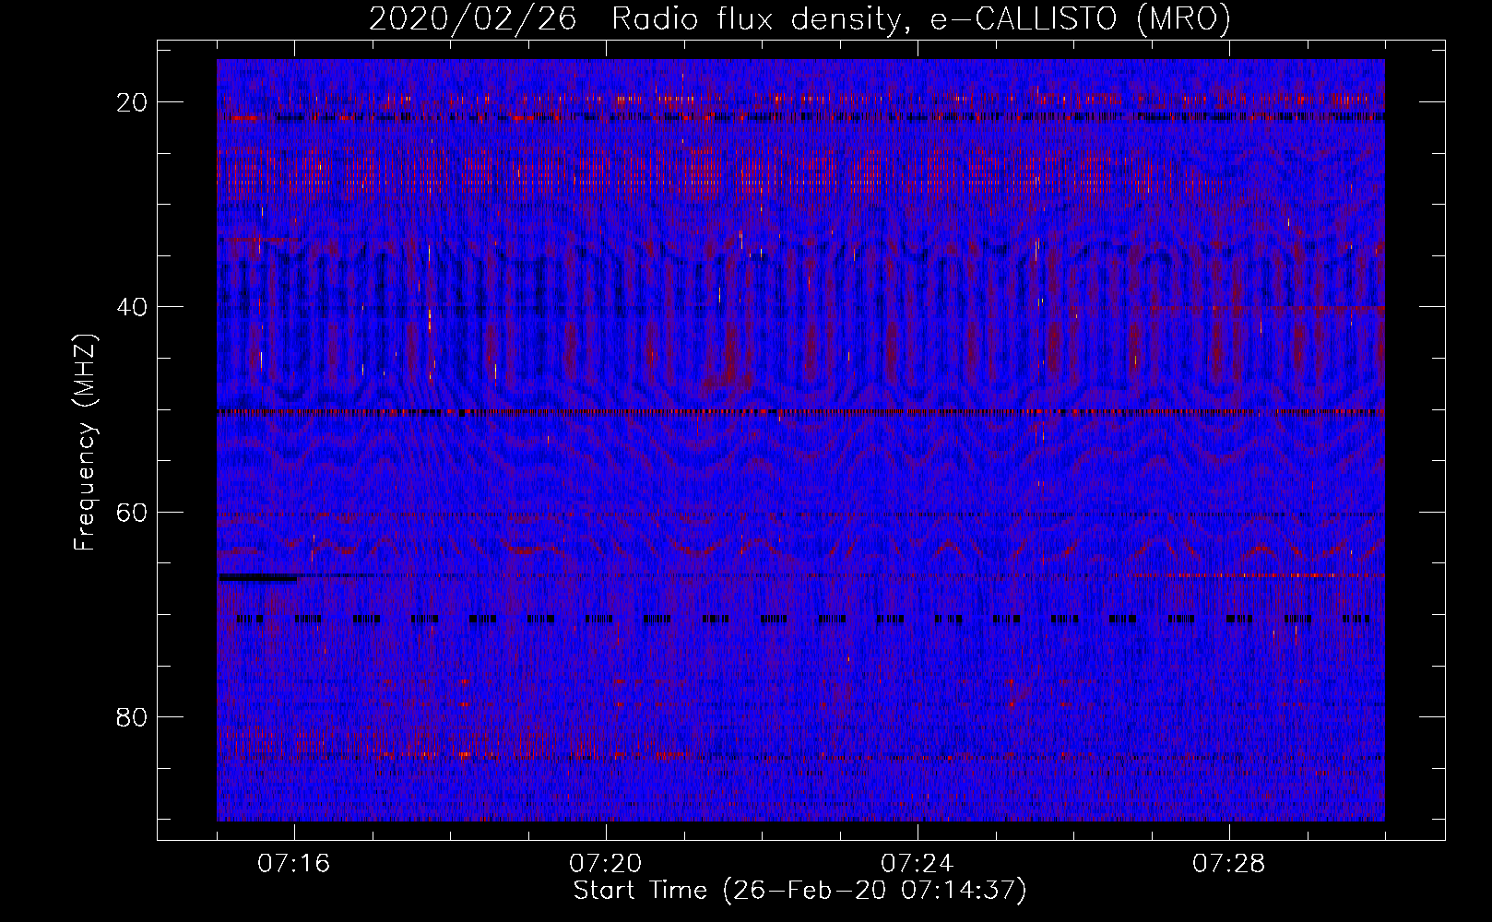This screenshot has height=922, width=1492.
Task: Click the 07:20 time tick label
Action: coord(605,864)
